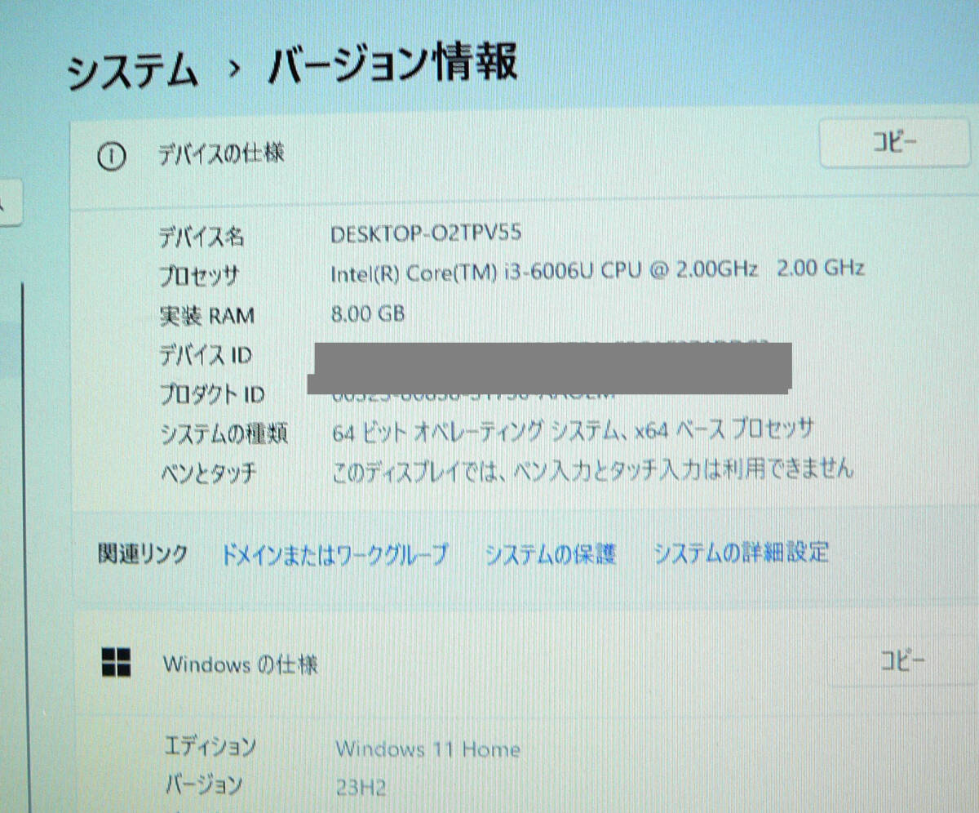Go back to システム breadcrumb
The width and height of the screenshot is (979, 813).
[x=133, y=73]
